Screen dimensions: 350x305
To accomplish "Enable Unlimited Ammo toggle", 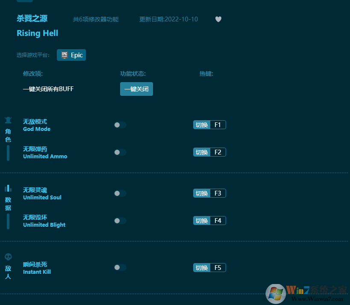I will tap(121, 152).
